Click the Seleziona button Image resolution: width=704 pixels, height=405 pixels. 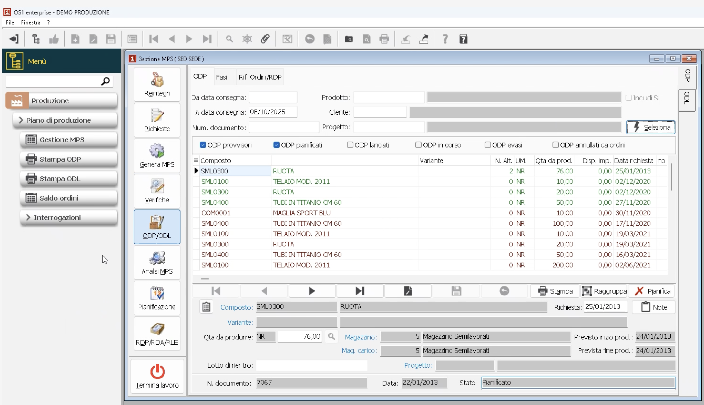[651, 127]
